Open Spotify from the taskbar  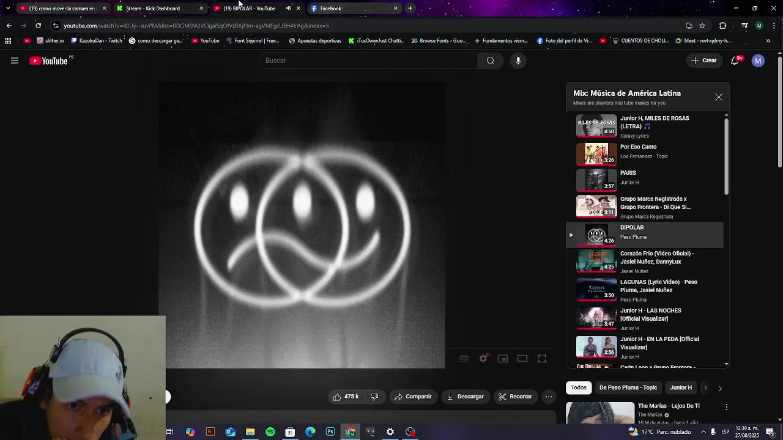[270, 432]
